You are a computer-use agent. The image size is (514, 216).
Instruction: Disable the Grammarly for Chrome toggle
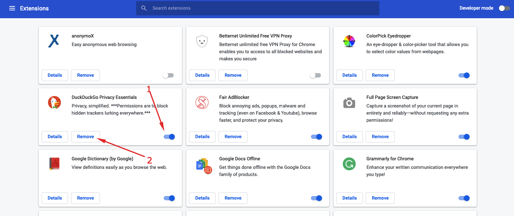[x=464, y=198]
